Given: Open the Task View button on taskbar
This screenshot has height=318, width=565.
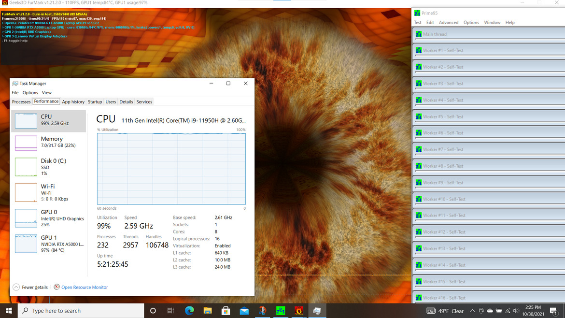Looking at the screenshot, I should [x=171, y=310].
